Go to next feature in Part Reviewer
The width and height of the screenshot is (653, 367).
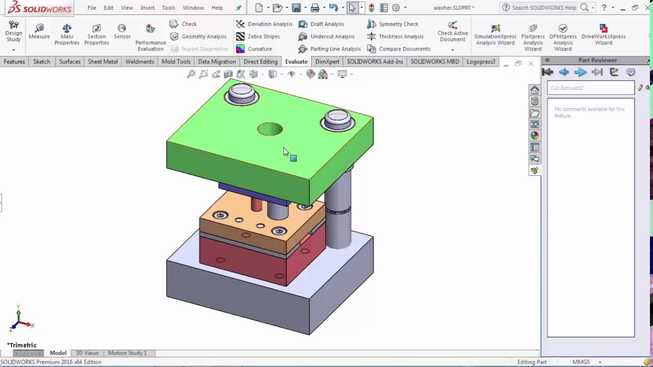pos(581,72)
